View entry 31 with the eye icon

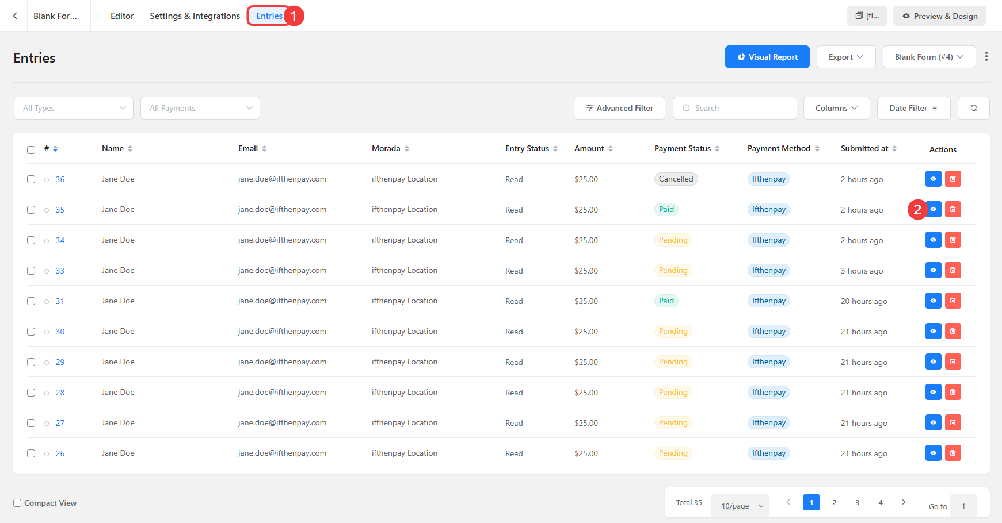933,301
